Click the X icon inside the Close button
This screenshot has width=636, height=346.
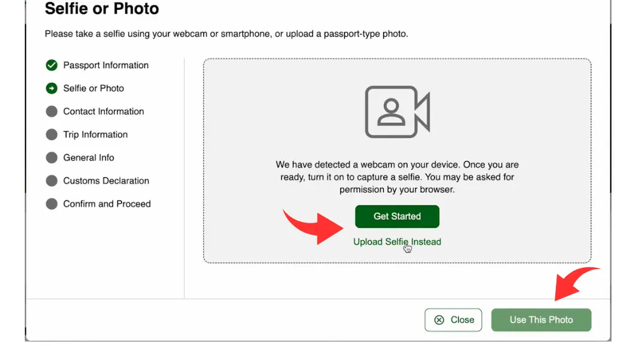click(439, 320)
